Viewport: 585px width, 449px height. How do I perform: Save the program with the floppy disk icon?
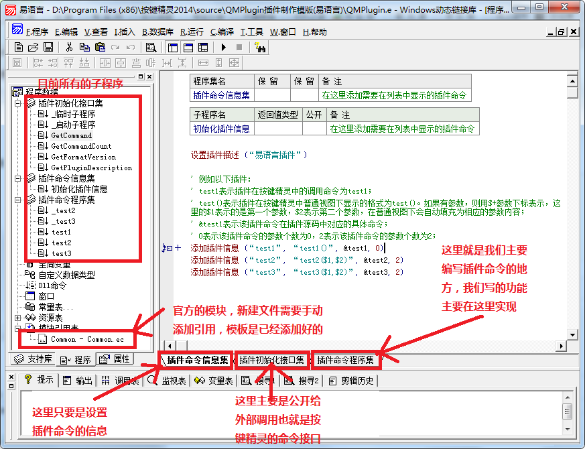tap(48, 48)
